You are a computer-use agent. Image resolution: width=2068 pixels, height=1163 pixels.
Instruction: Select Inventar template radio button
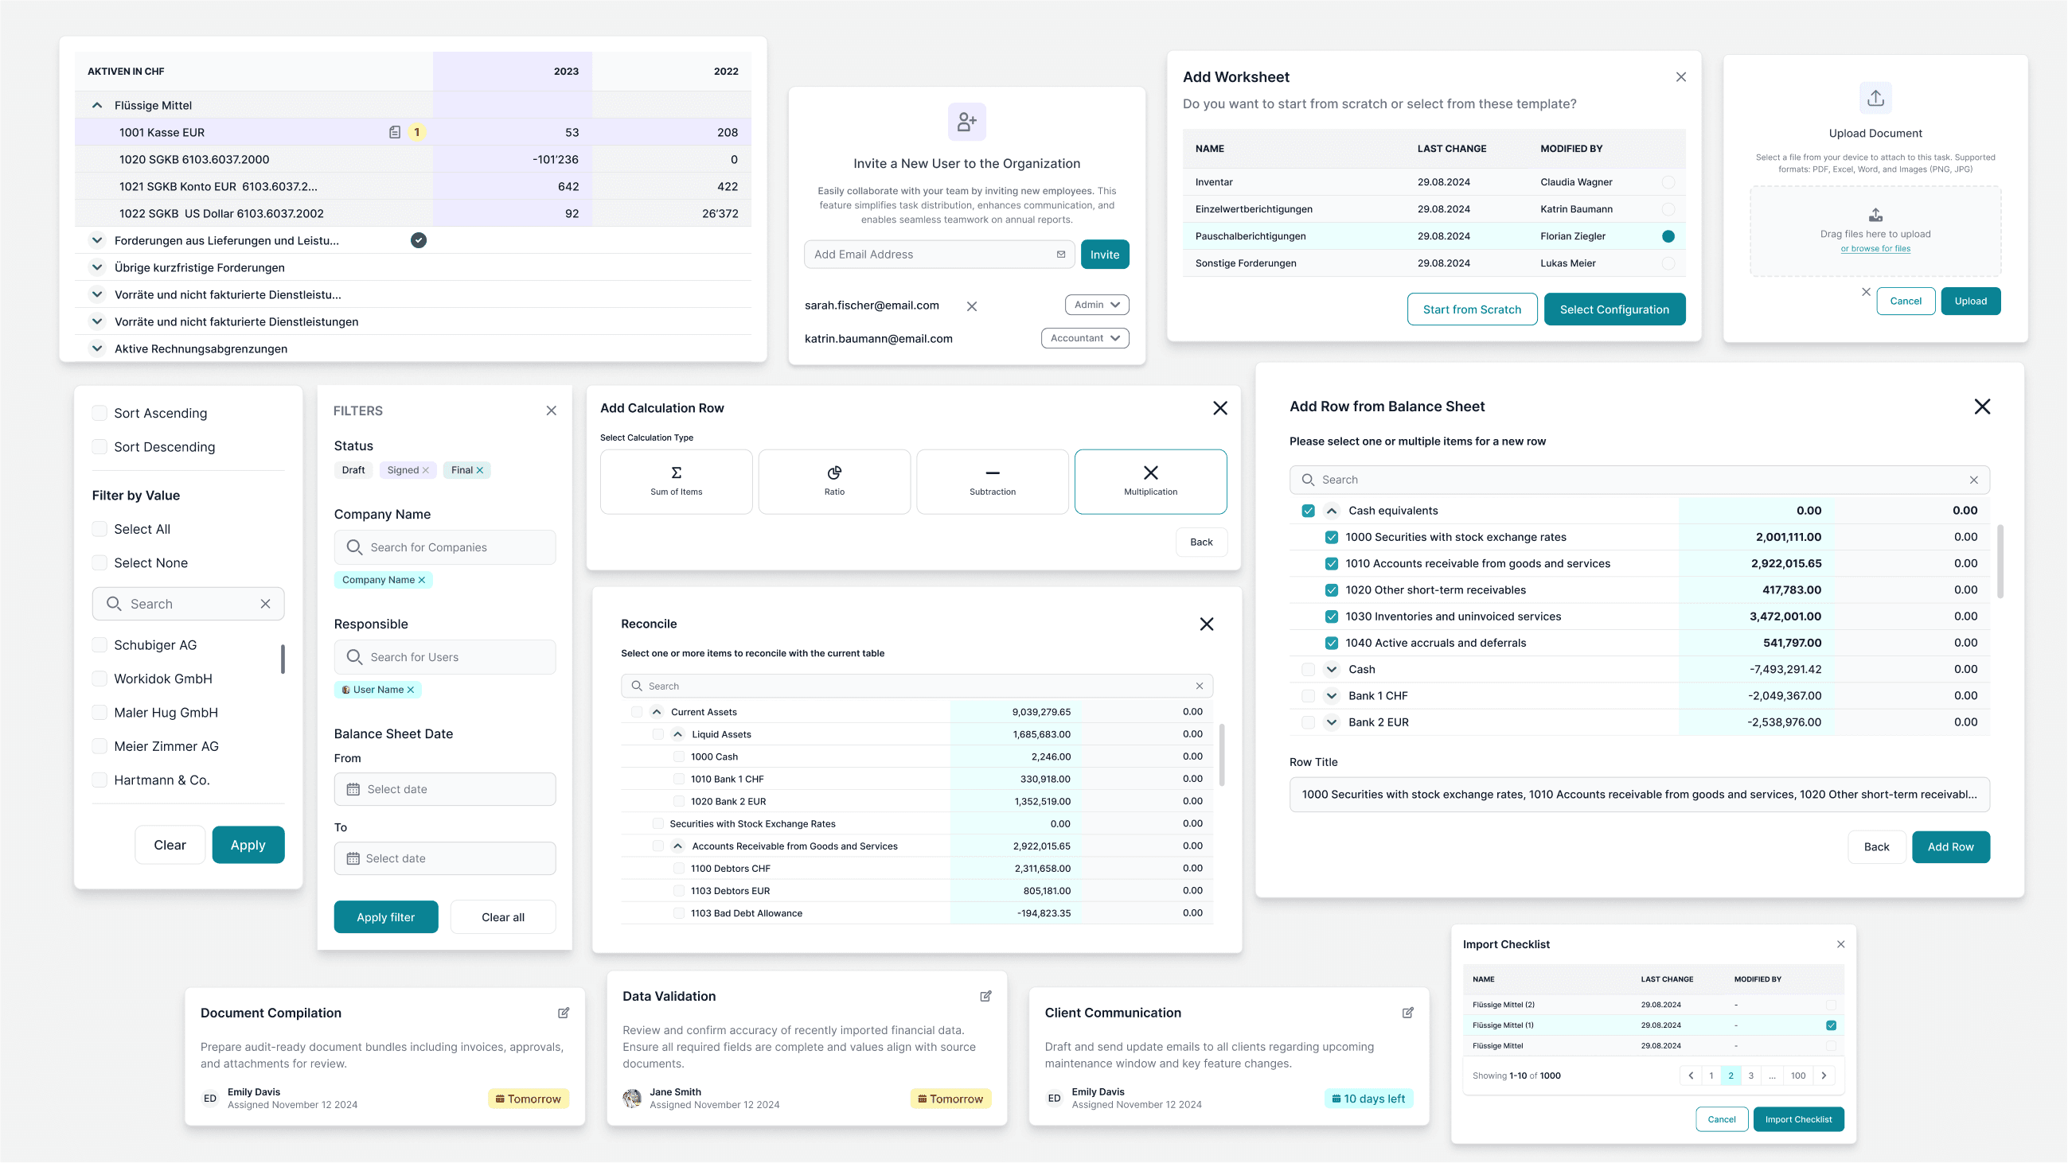point(1668,182)
